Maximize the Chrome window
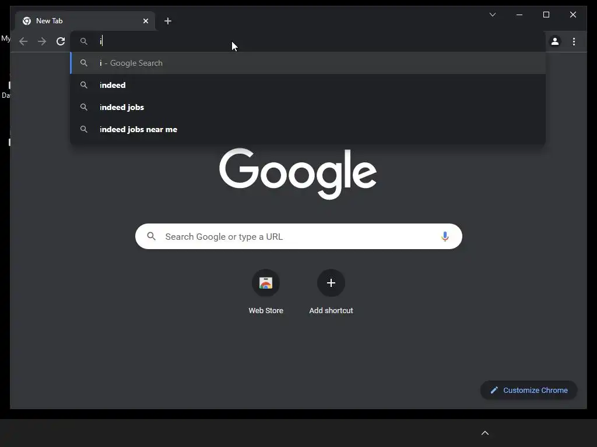 coord(546,15)
